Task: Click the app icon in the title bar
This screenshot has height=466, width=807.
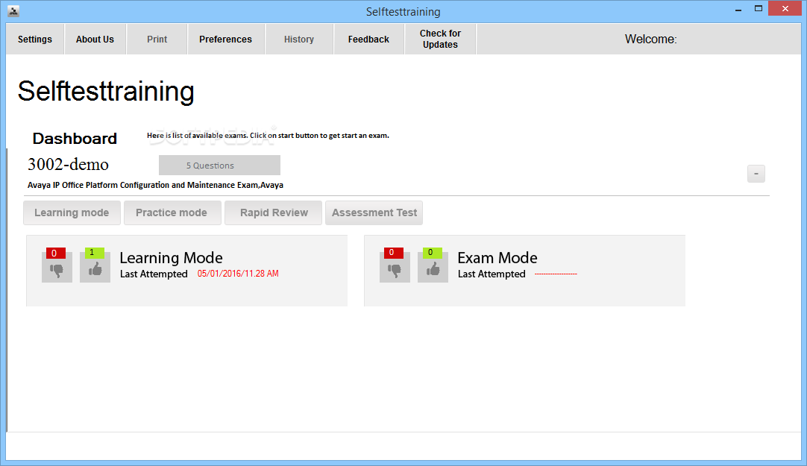Action: pos(13,10)
